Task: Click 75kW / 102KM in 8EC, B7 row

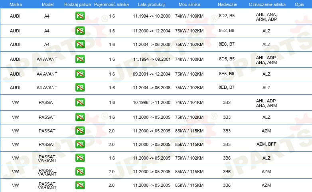Action: point(189,44)
